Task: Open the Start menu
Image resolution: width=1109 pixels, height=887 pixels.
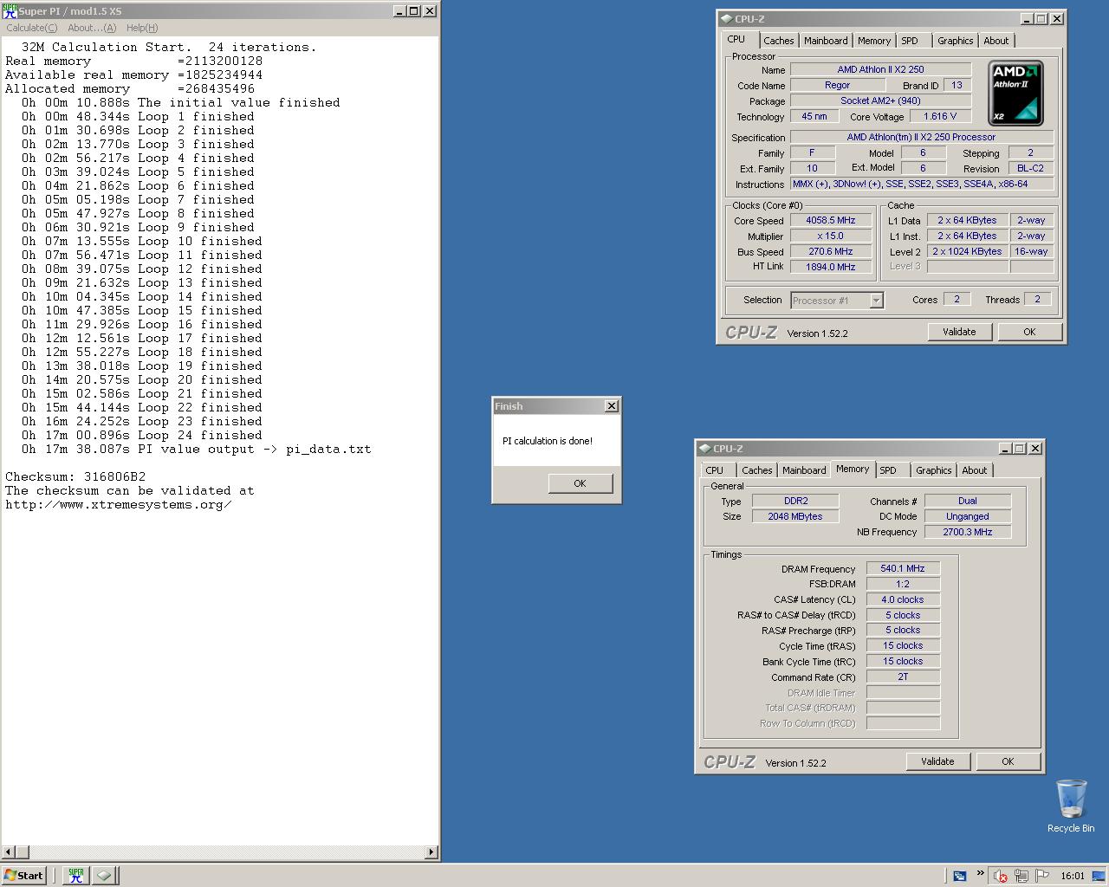Action: 23,875
